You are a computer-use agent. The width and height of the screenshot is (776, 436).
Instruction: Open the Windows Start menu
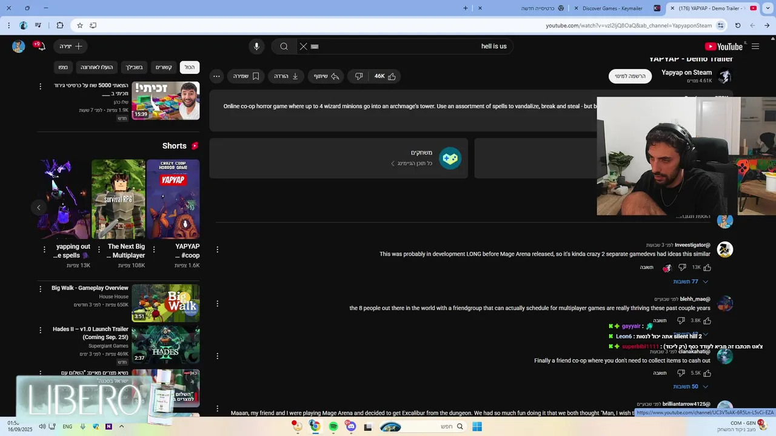point(477,427)
